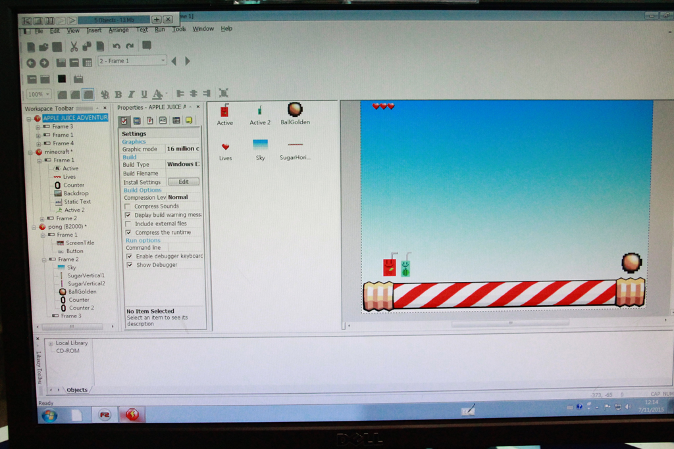
Task: Open the Insert menu
Action: point(93,30)
